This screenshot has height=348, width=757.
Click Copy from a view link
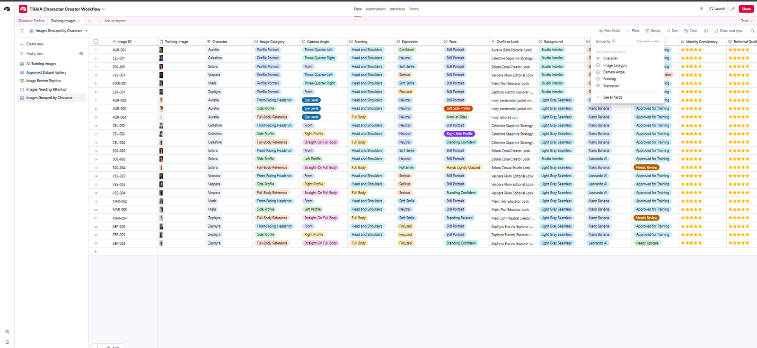(x=648, y=41)
